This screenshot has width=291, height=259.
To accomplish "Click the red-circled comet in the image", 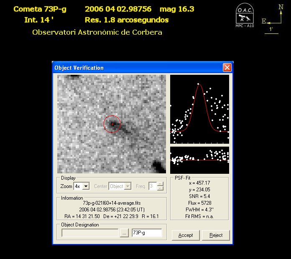I will click(x=112, y=124).
